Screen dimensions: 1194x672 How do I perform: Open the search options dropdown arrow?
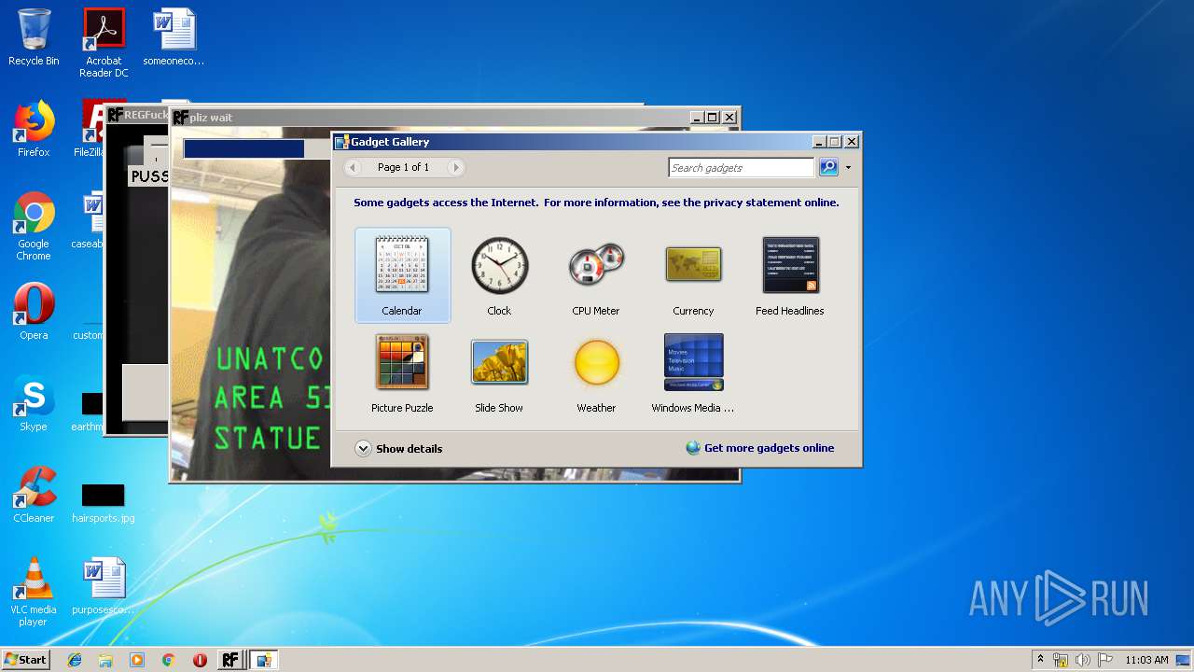[848, 168]
